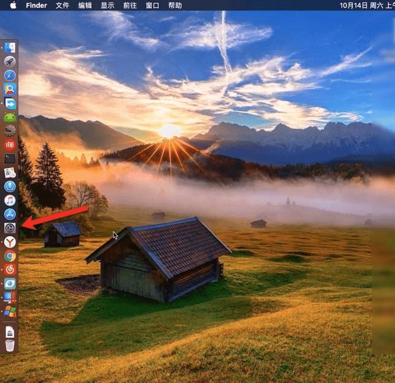This screenshot has width=395, height=383.
Task: Open the 帮助 menu
Action: (x=175, y=6)
